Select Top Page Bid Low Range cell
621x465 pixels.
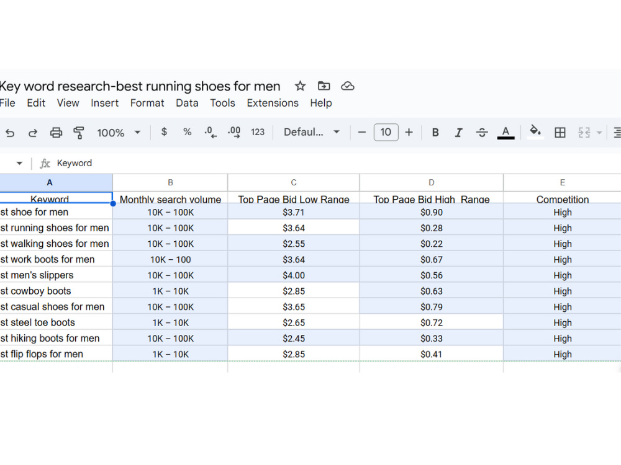pyautogui.click(x=294, y=198)
